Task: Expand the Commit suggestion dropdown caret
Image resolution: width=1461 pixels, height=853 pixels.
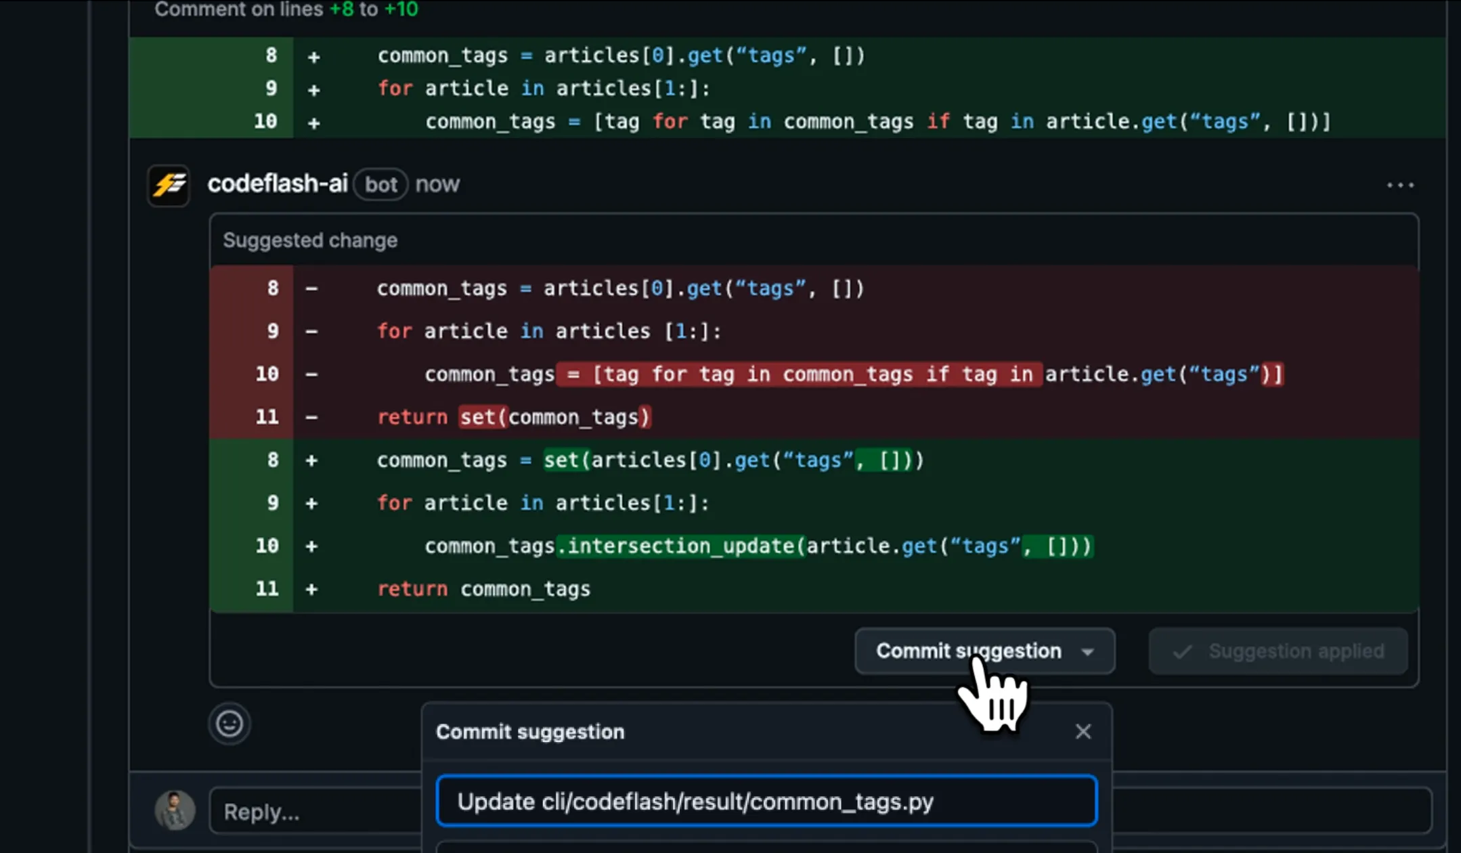Action: [1087, 652]
